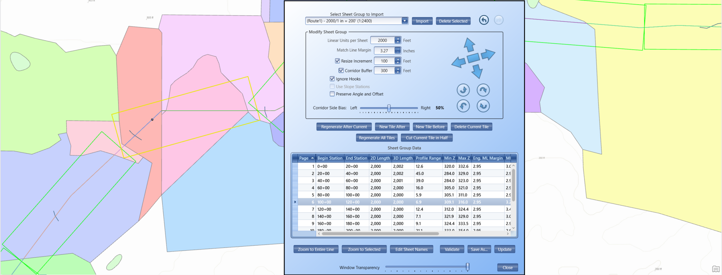The image size is (722, 275).
Task: Click the Profile Range column header
Action: click(x=428, y=158)
